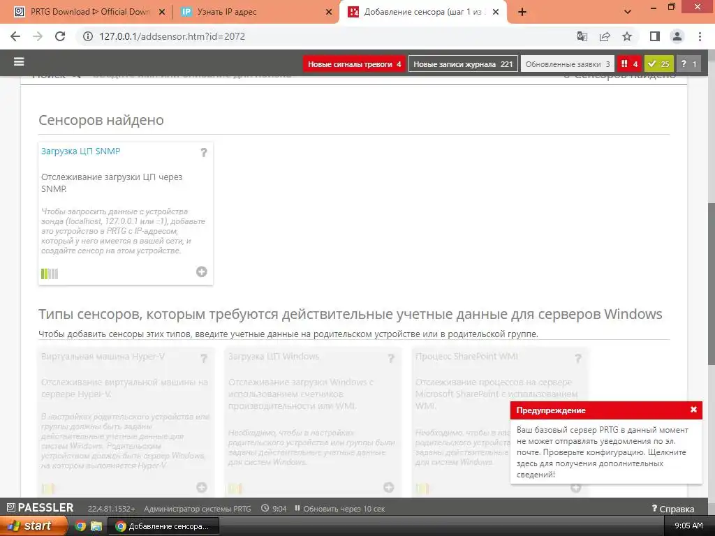Open a new browser tab
Viewport: 715px width, 536px height.
coord(522,13)
